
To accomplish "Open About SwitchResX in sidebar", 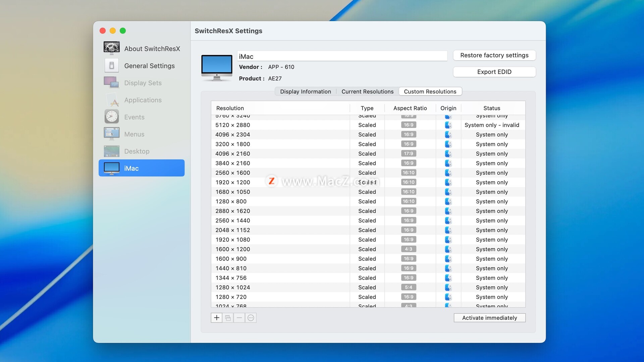I will [142, 49].
